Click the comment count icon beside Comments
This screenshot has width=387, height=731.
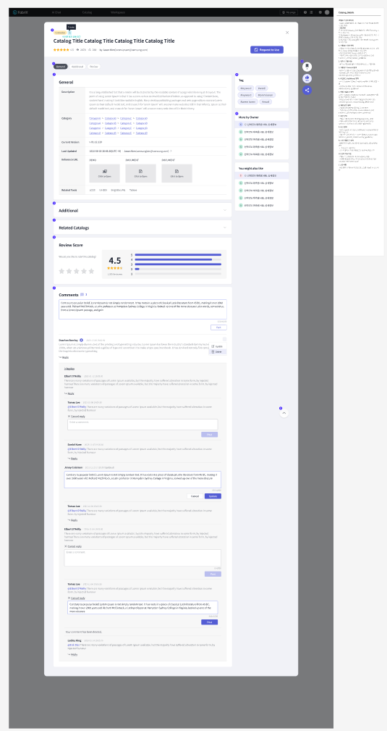point(82,295)
